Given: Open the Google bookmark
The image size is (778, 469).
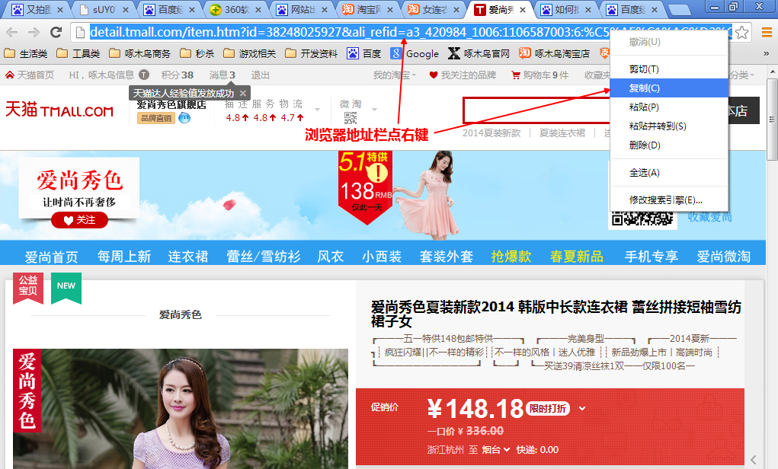Looking at the screenshot, I should (415, 53).
